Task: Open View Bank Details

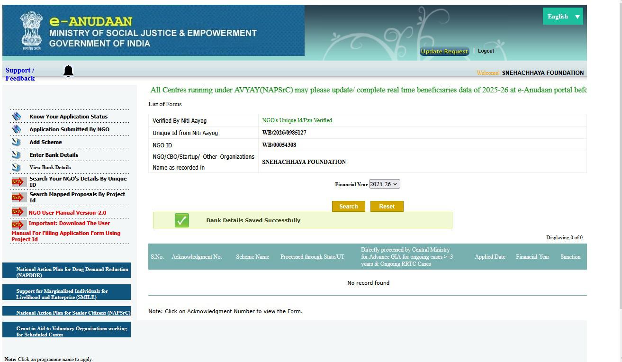Action: click(x=50, y=167)
